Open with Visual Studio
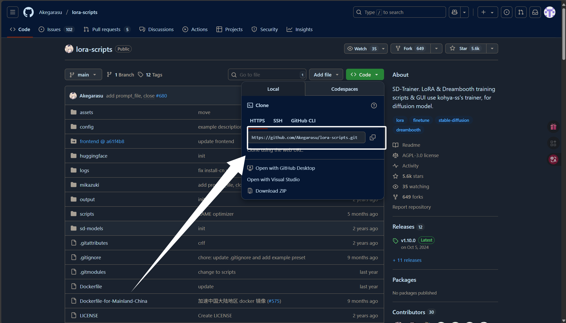Screen dimensions: 566x323 pyautogui.click(x=273, y=179)
